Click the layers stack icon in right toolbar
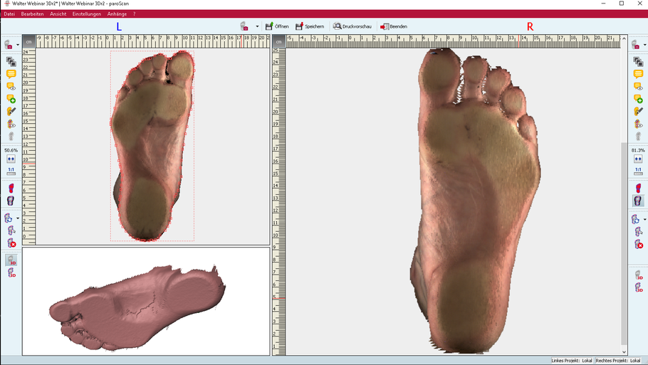648x365 pixels. coord(638,62)
